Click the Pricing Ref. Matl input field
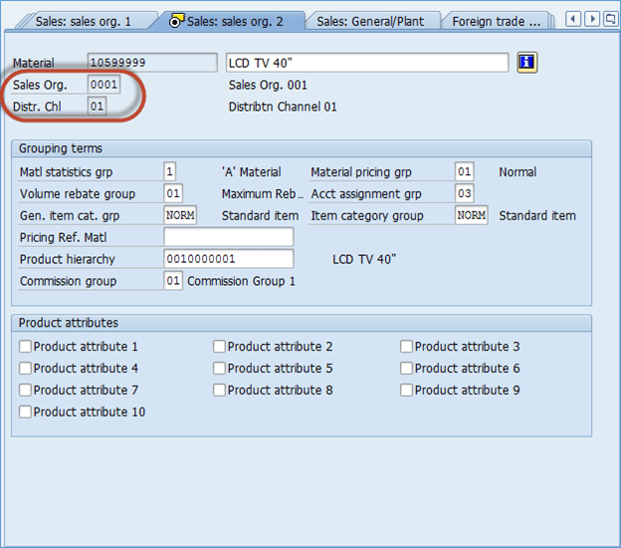Image resolution: width=621 pixels, height=548 pixels. (x=228, y=237)
